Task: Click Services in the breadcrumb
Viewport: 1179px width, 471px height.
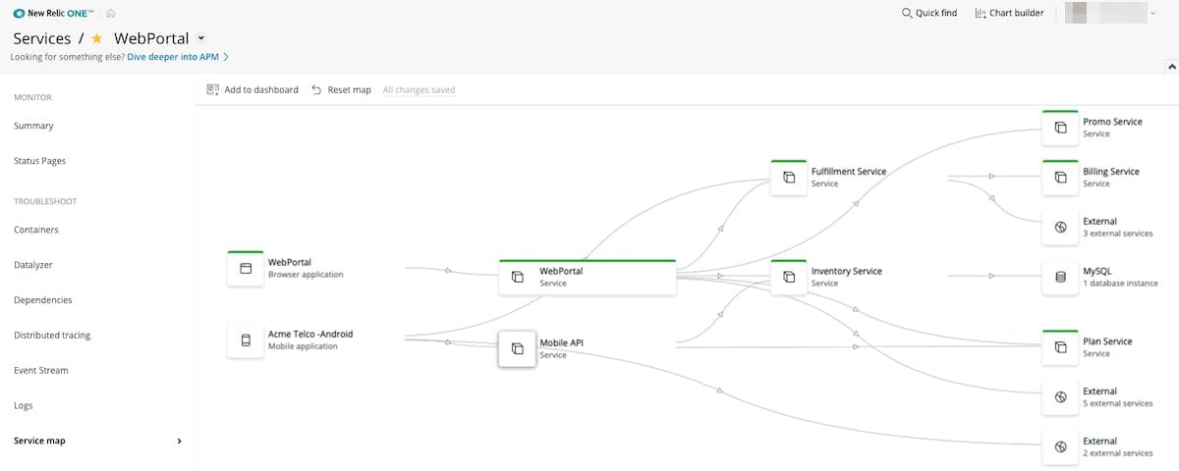Action: pyautogui.click(x=42, y=38)
